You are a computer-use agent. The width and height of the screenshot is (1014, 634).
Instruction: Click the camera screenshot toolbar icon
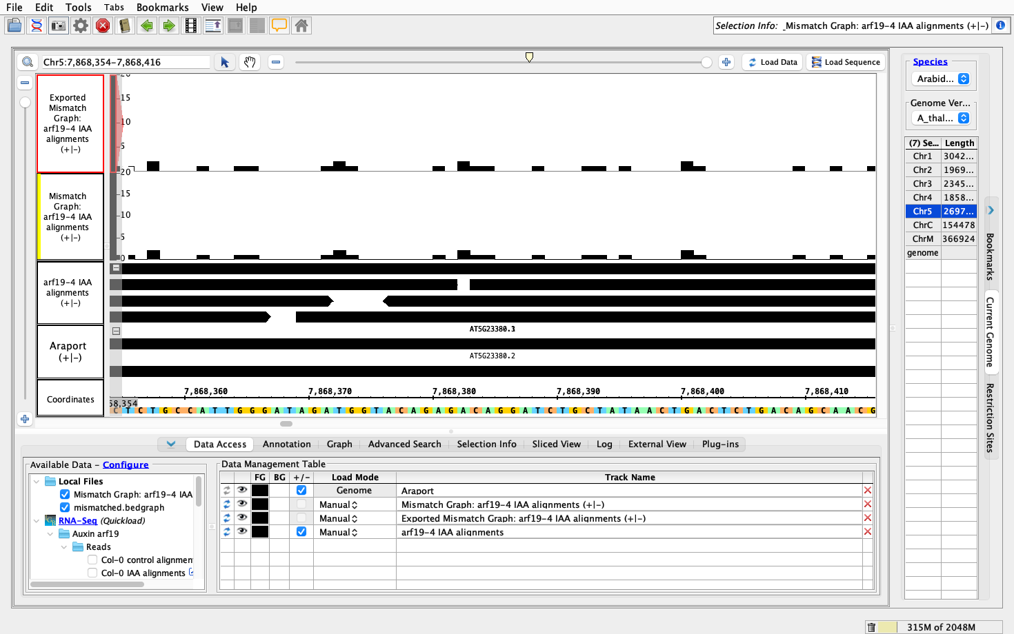tap(59, 26)
